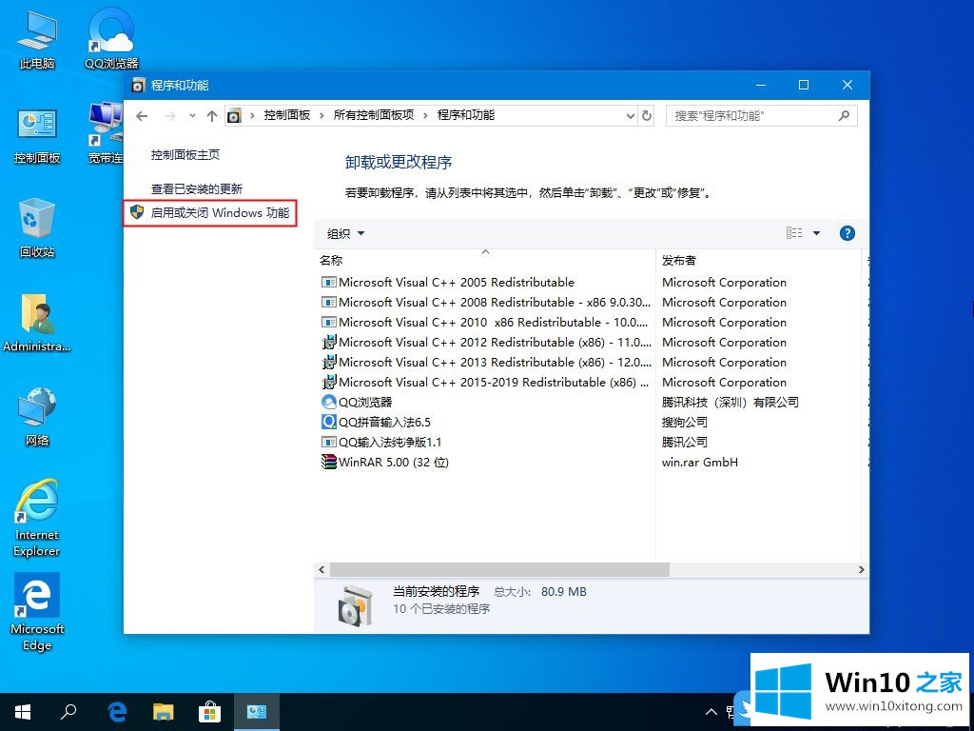Open the 组织 organize dropdown

345,234
